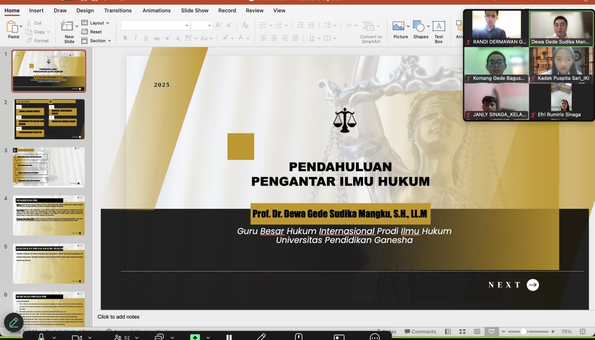Image resolution: width=595 pixels, height=340 pixels.
Task: Switch to Slide Sorter view
Action: point(462,331)
